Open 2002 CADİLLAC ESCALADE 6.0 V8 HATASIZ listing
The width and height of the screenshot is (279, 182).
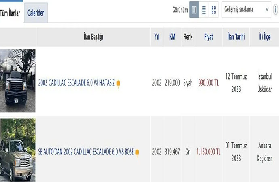[76, 83]
